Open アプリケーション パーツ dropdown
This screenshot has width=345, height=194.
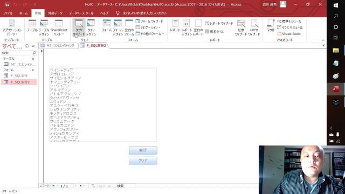click(x=12, y=27)
